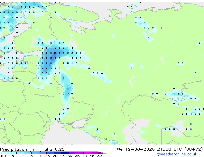Click the time '21..00 UTC'
Viewport: 204px width, 157px height.
coord(169,149)
